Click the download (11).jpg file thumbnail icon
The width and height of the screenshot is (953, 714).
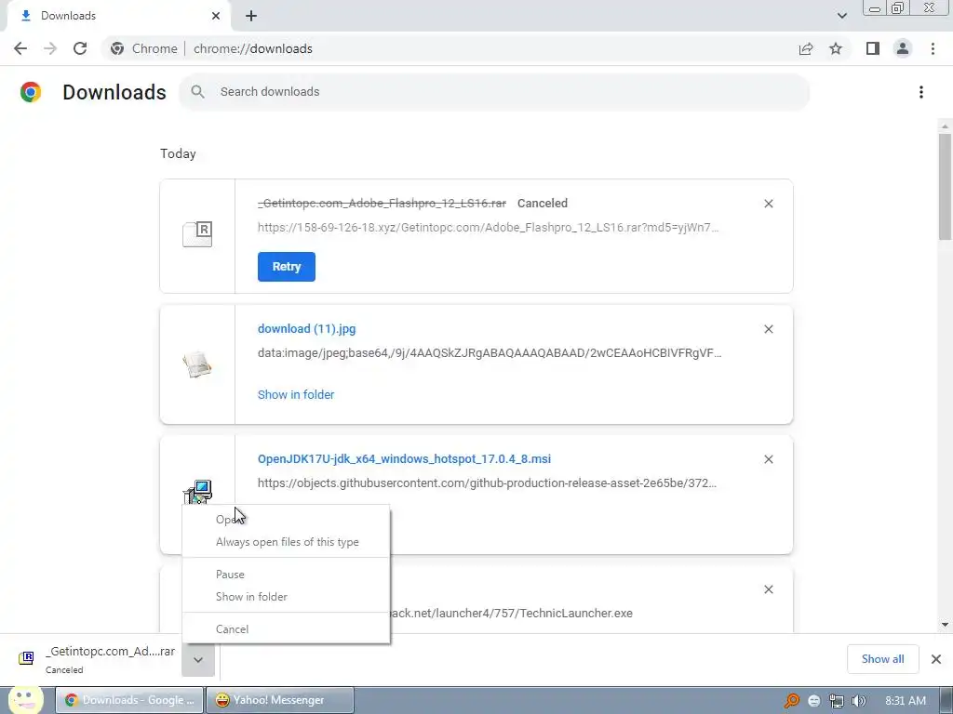click(x=197, y=364)
